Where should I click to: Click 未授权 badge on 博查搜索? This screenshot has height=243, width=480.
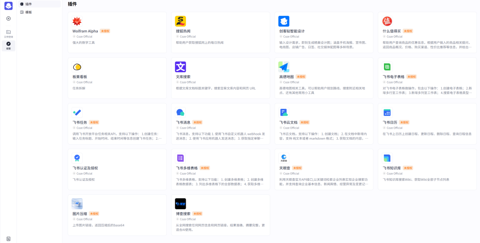click(x=197, y=214)
